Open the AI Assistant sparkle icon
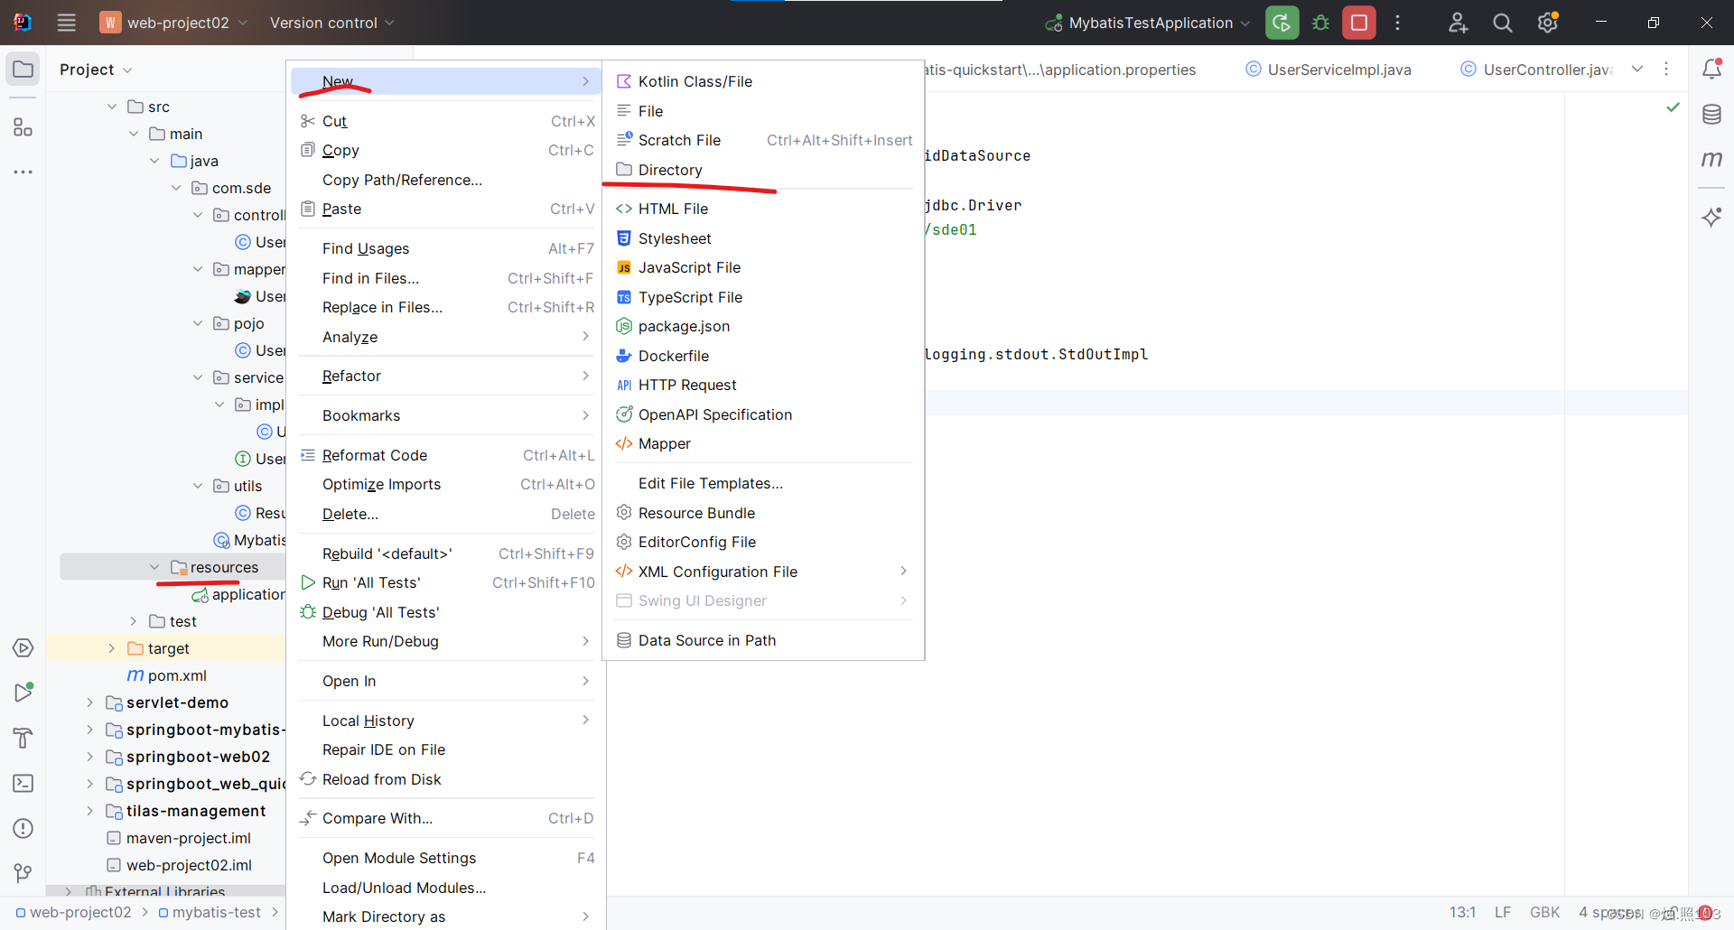 [1711, 217]
